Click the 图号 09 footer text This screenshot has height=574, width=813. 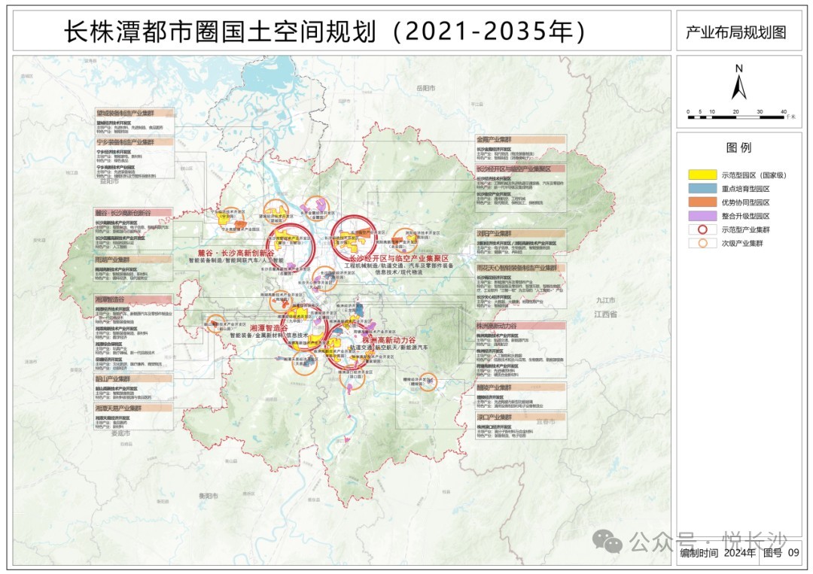(781, 553)
